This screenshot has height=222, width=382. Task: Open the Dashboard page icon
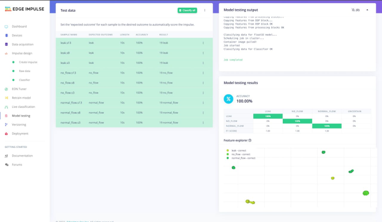click(6, 27)
